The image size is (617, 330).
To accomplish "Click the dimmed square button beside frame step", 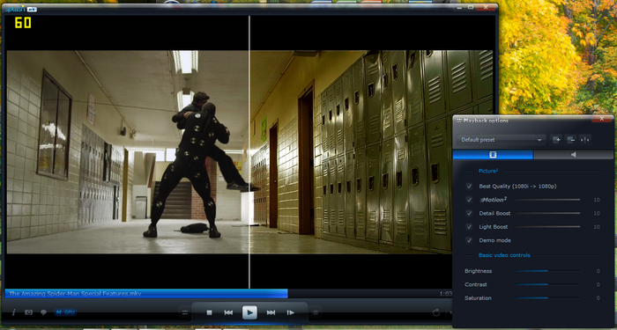I will tap(316, 312).
